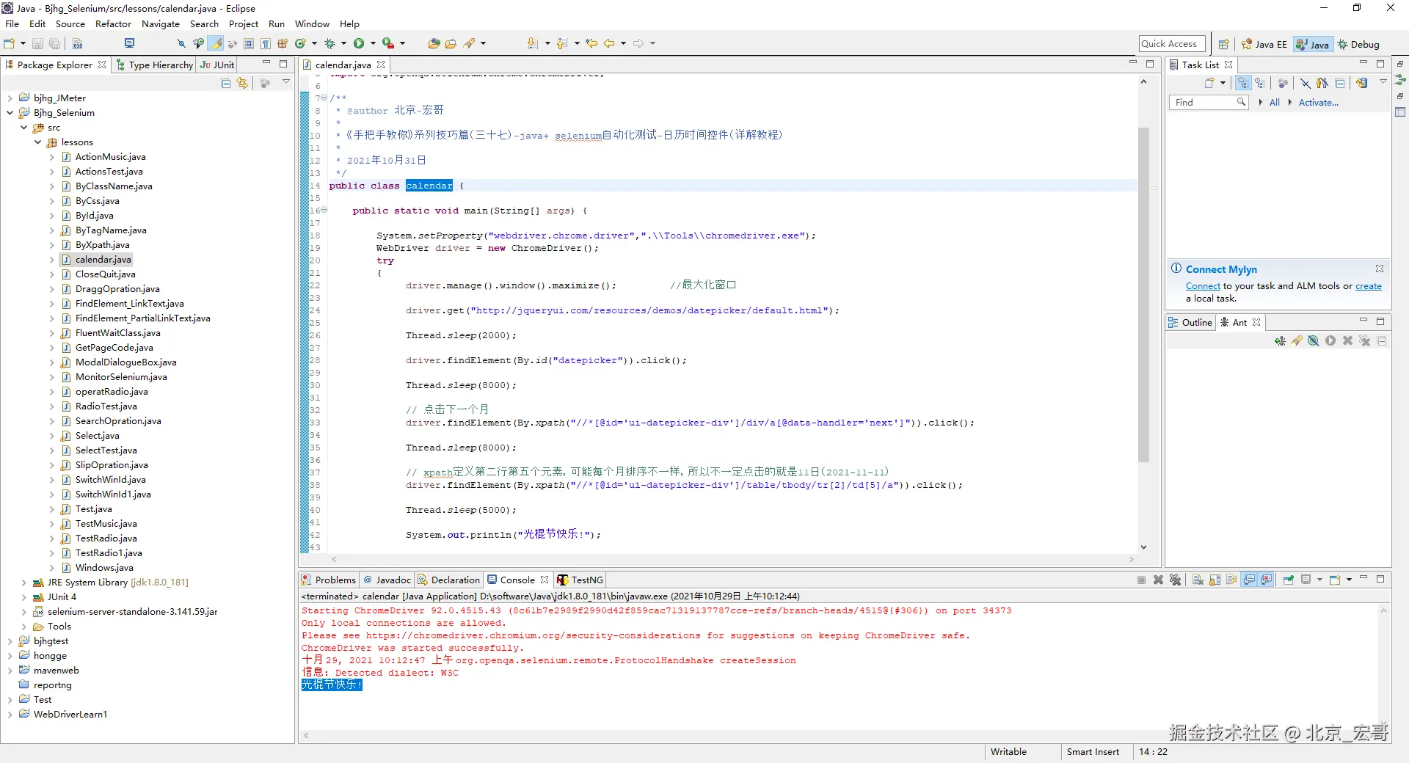This screenshot has height=763, width=1409.
Task: Switch to the TestNG tab
Action: (580, 580)
